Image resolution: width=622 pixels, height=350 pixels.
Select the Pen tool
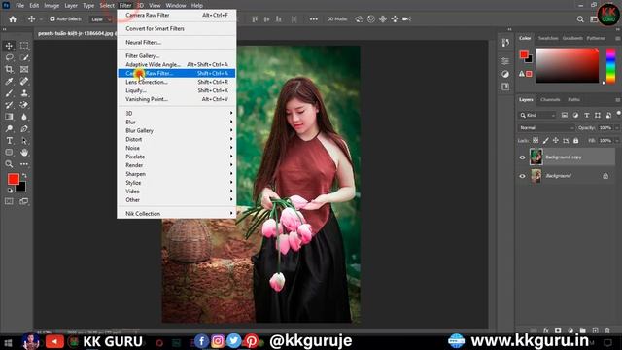[x=24, y=128]
